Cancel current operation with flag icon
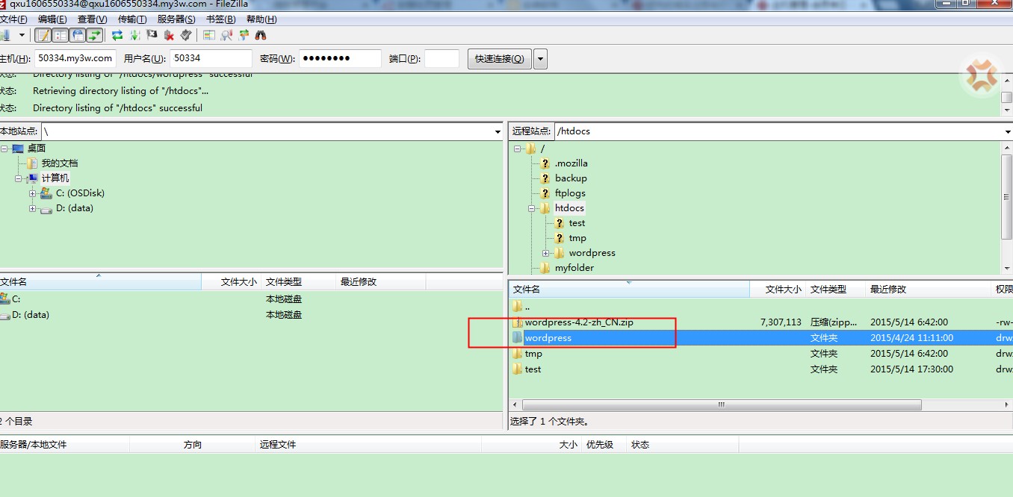 click(x=152, y=35)
